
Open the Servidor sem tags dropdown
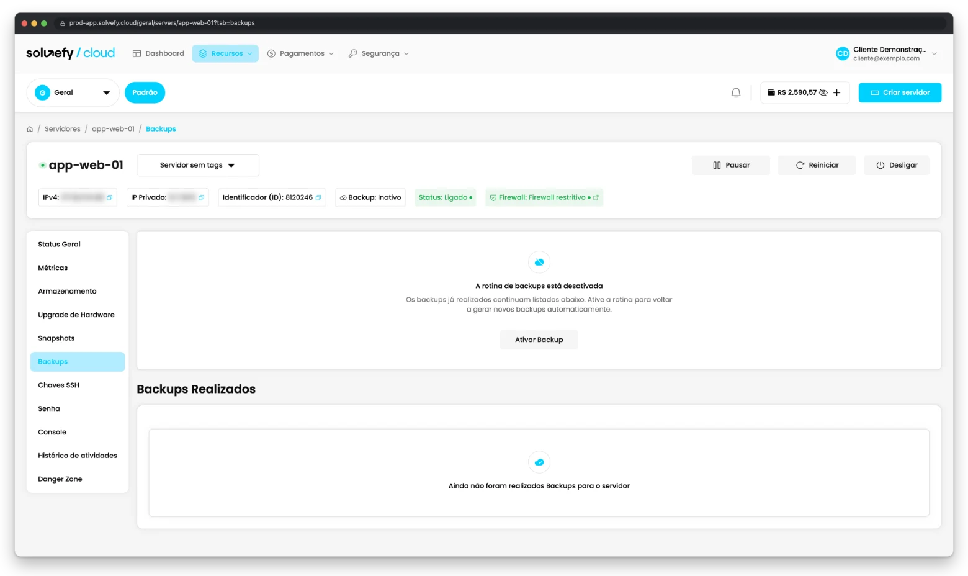coord(198,165)
